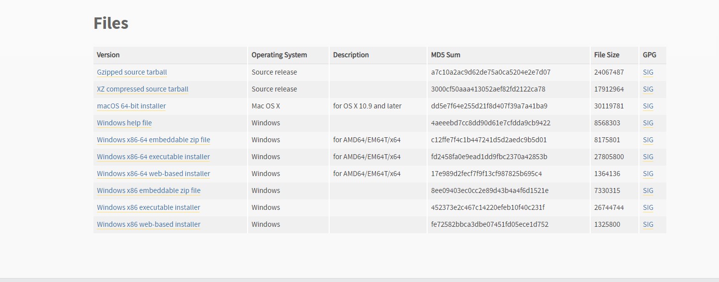Viewport: 719px width, 282px height.
Task: Click file size 30119781
Action: coord(609,106)
